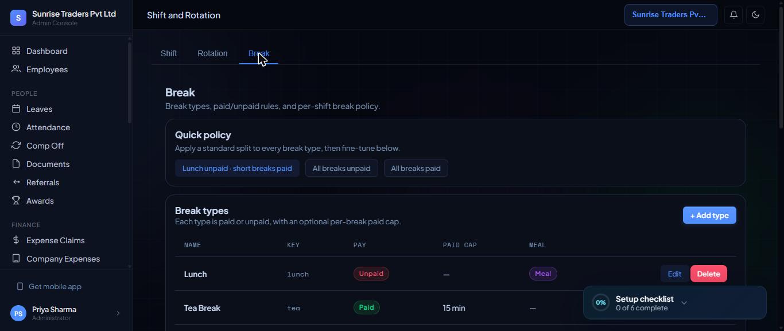Viewport: 784px width, 331px height.
Task: Click the Sunrise Traders logo badge
Action: click(18, 18)
